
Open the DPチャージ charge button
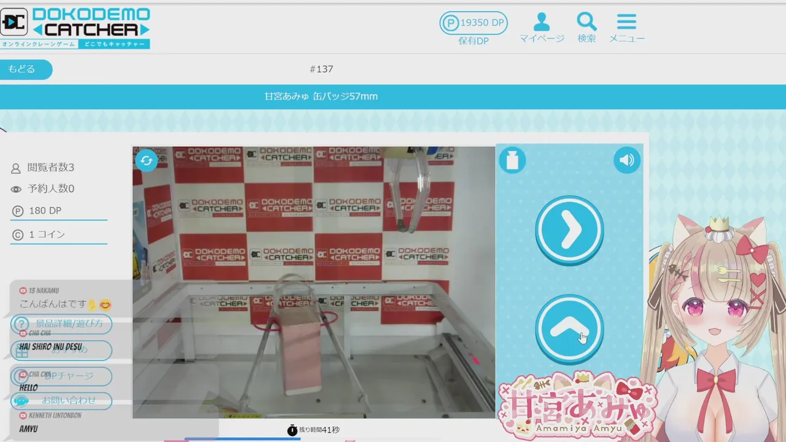pos(61,376)
